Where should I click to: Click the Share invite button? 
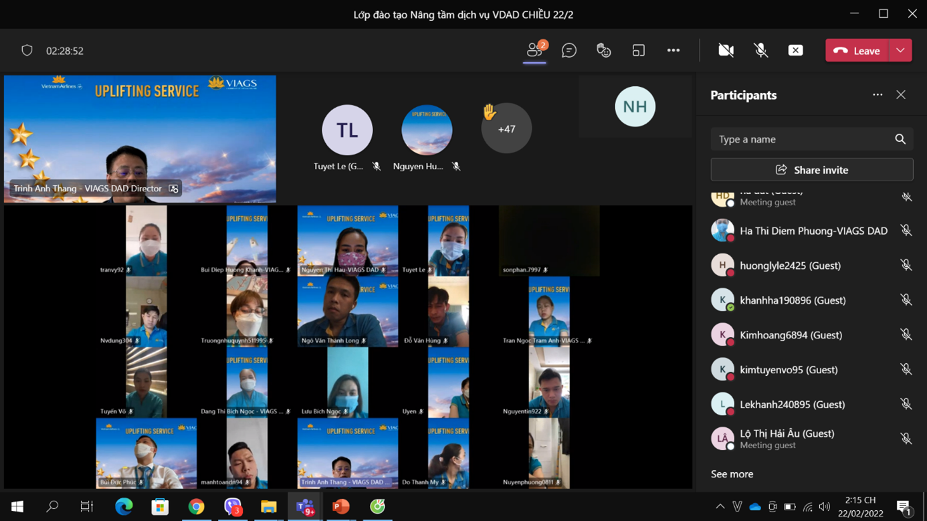pos(812,170)
